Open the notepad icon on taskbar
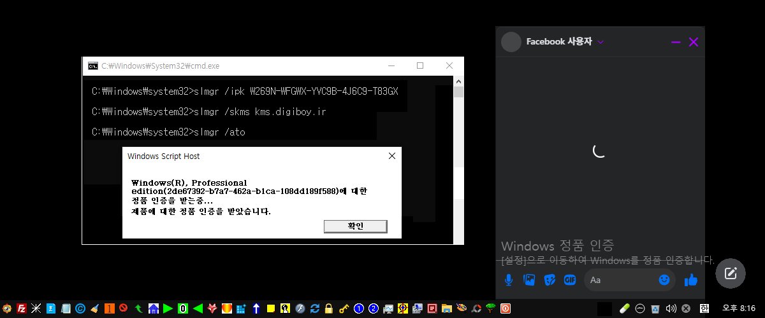 (66, 308)
